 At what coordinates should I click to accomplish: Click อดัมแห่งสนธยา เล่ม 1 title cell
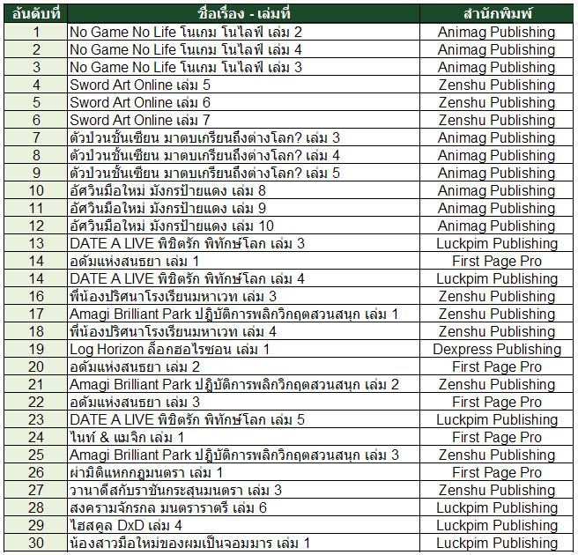[244, 262]
